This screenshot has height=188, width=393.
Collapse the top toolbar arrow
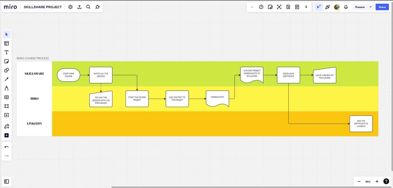pos(252,7)
